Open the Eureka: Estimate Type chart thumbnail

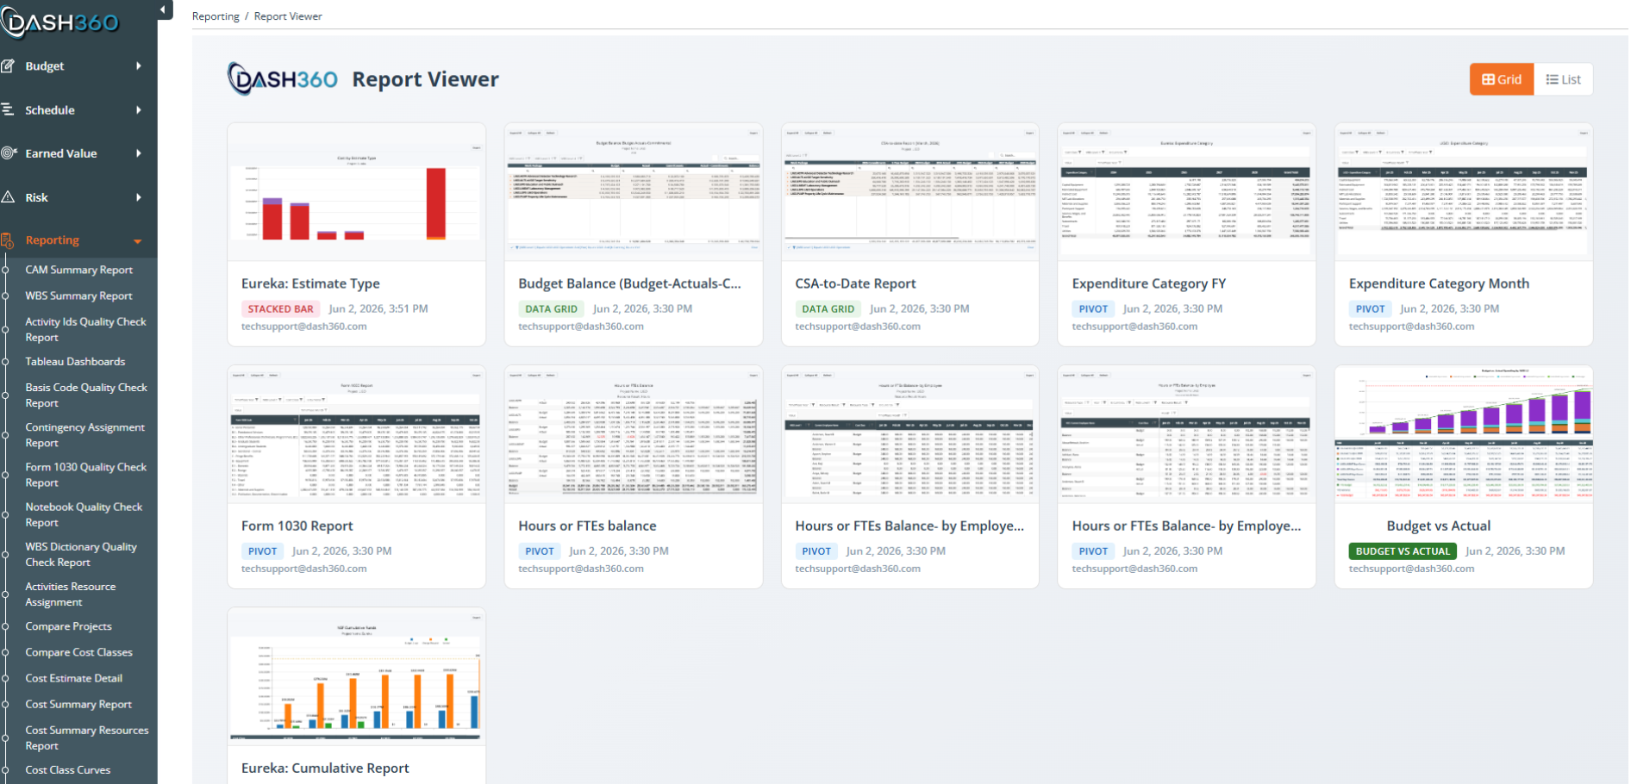tap(356, 192)
